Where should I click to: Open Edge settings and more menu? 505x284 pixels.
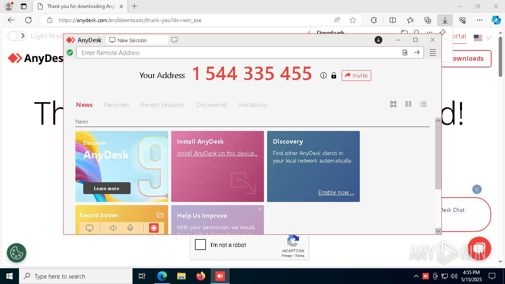click(x=479, y=20)
